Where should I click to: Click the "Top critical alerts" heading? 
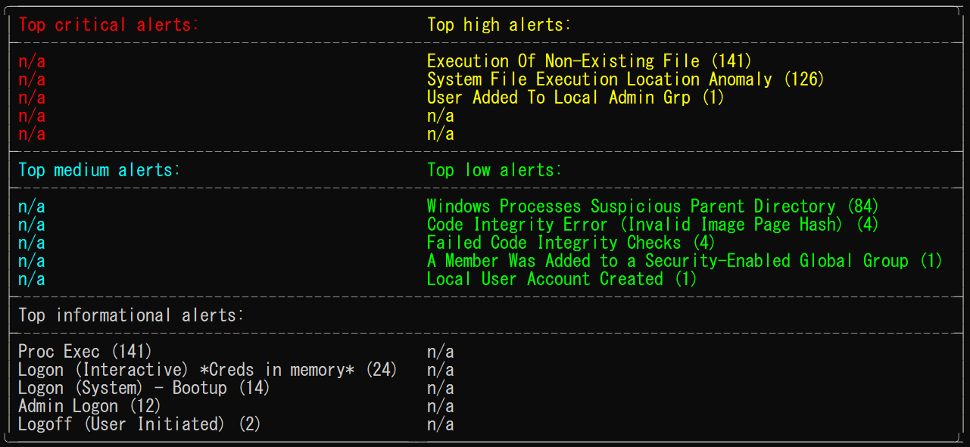(x=108, y=25)
